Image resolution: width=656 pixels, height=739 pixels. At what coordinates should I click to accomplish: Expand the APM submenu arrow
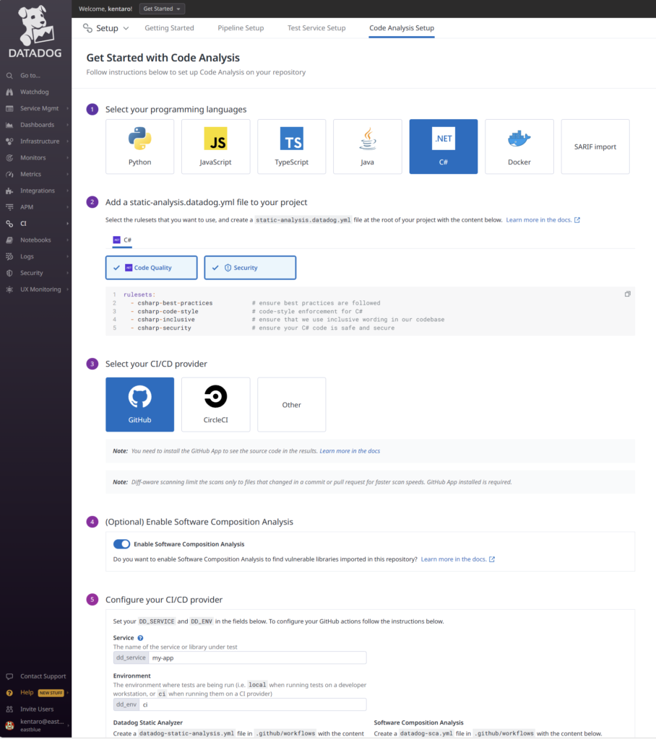[67, 207]
